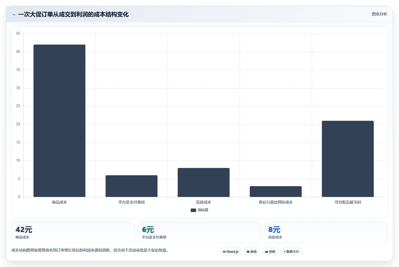Click the 可分配贡献毛利 axis label
Viewport: 399px width, 267px height.
(348, 202)
